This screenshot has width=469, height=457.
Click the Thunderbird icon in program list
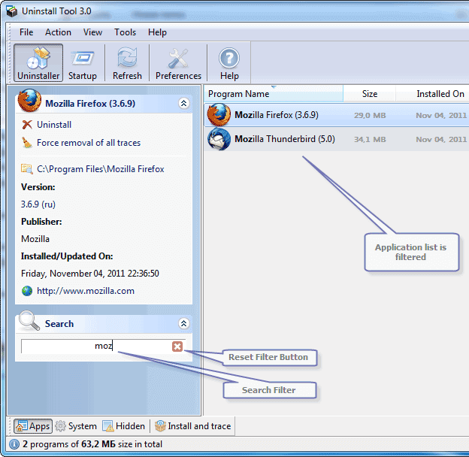click(x=219, y=139)
